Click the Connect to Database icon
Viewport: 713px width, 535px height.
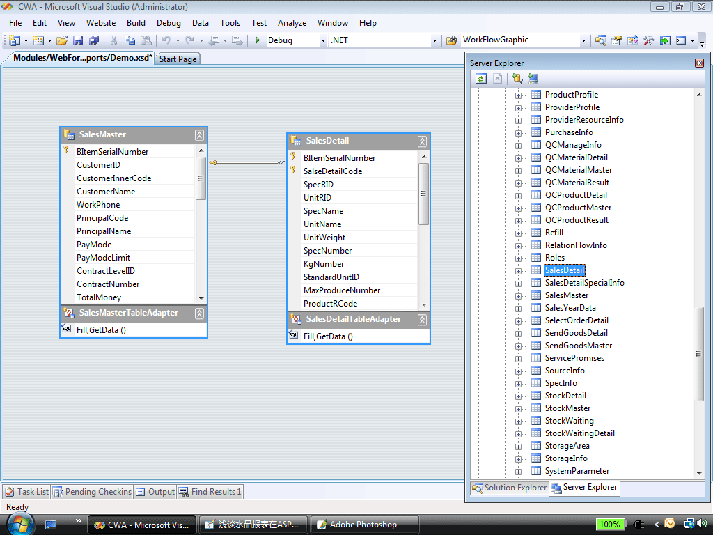tap(517, 78)
